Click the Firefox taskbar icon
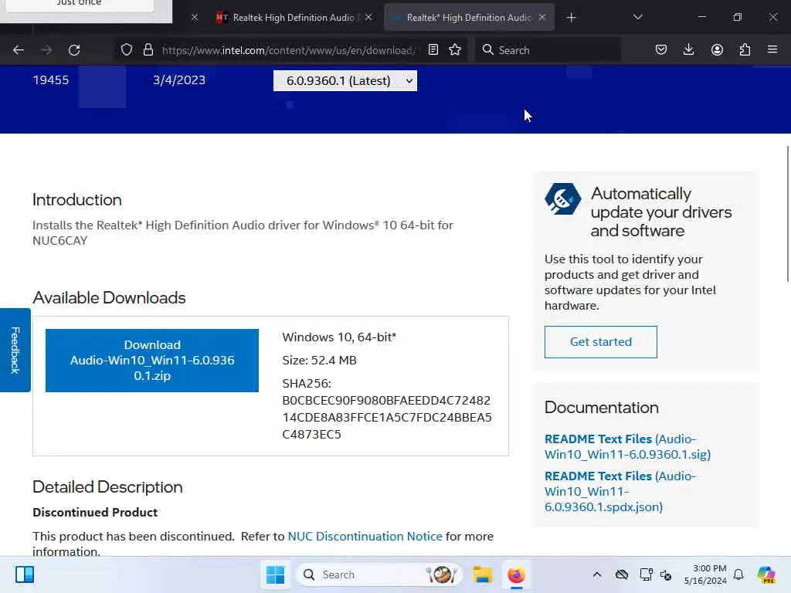Image resolution: width=791 pixels, height=593 pixels. coord(516,574)
